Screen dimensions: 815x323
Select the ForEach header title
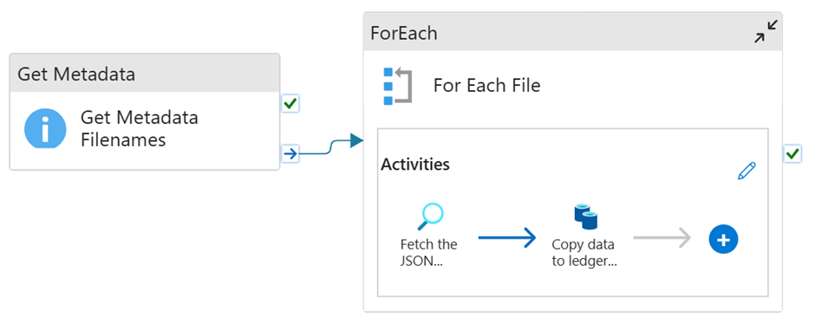[404, 33]
